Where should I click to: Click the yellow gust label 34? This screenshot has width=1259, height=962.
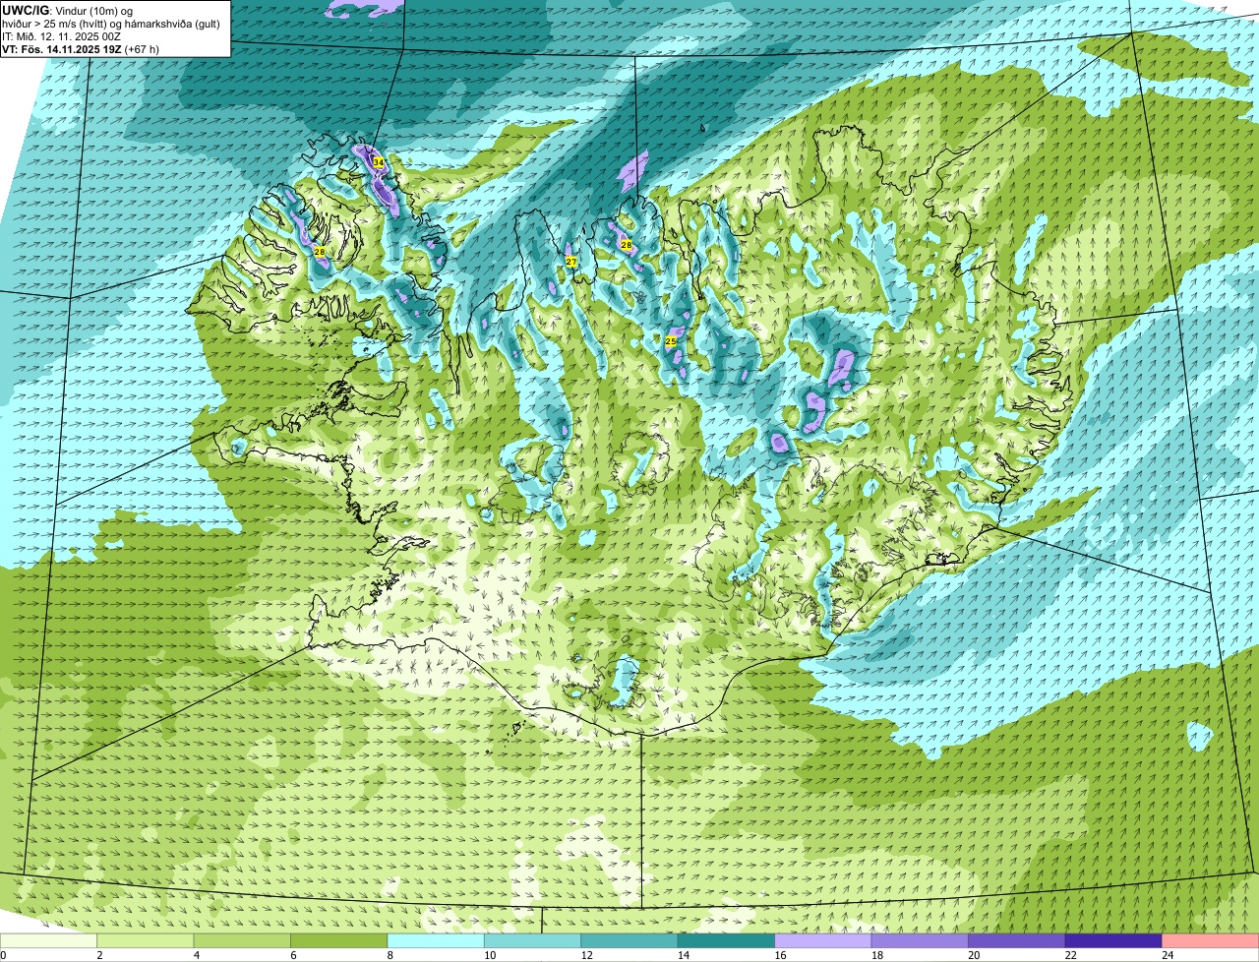tap(378, 162)
